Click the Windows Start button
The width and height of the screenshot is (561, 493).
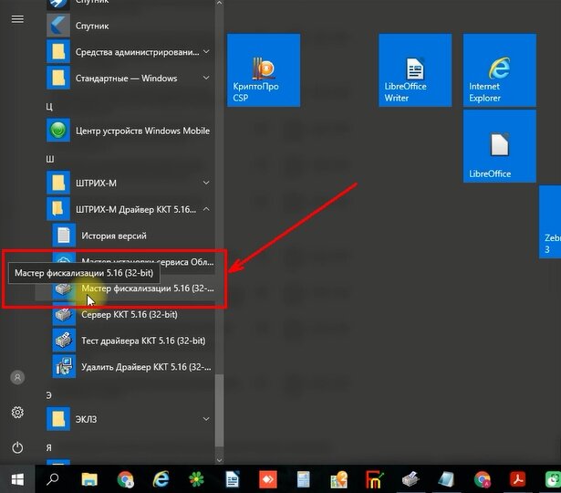(17, 479)
